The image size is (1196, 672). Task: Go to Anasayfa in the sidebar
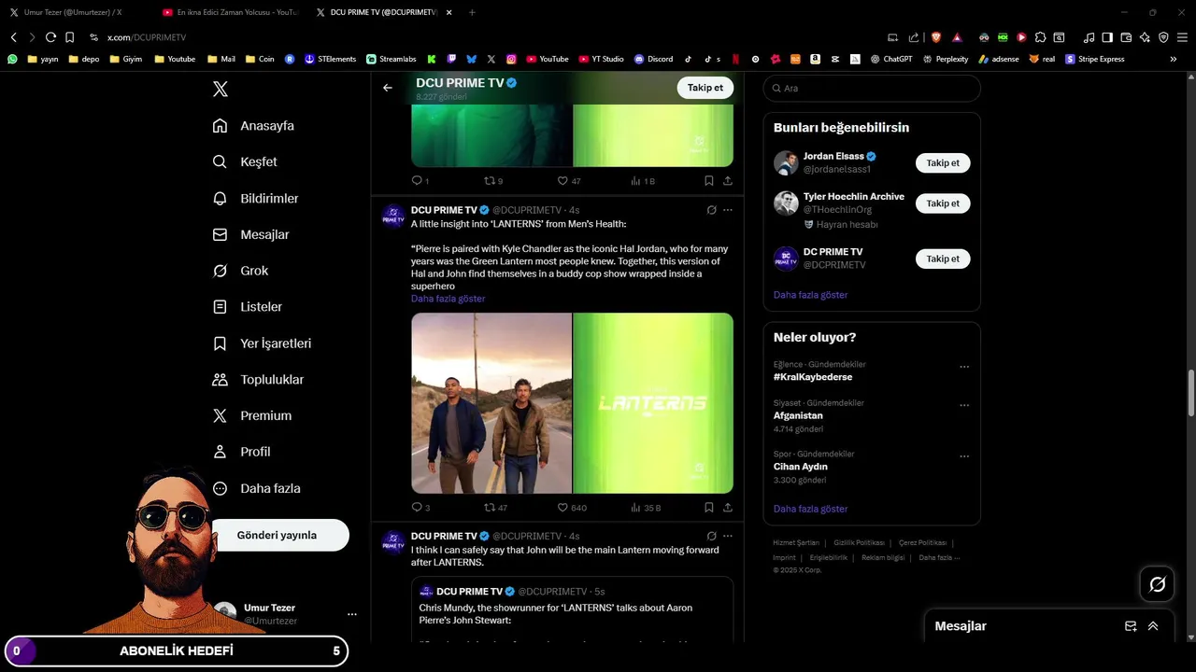tap(253, 126)
